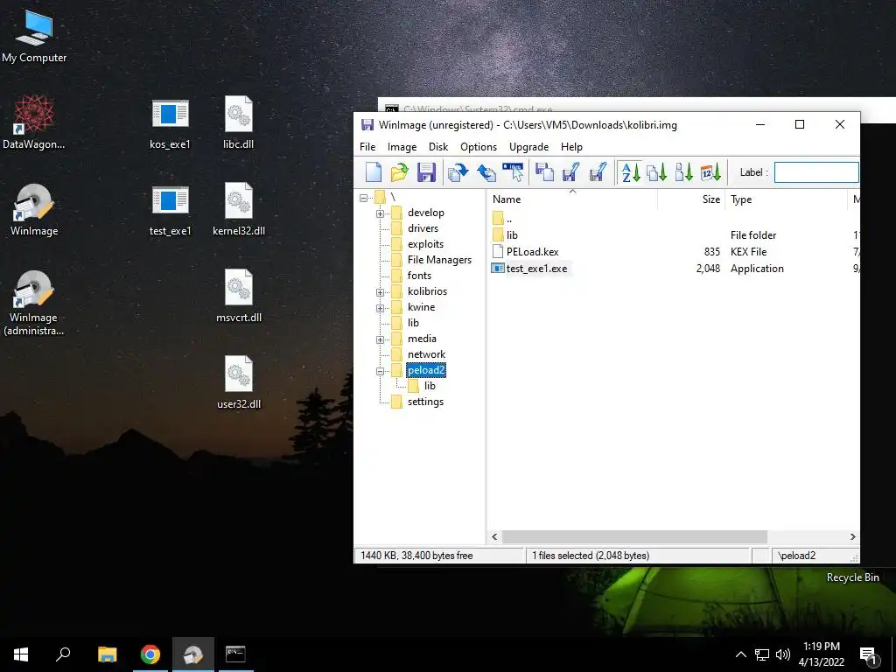Click the horizontal scrollbar right arrow
Screen dimensions: 896x672
click(x=852, y=537)
